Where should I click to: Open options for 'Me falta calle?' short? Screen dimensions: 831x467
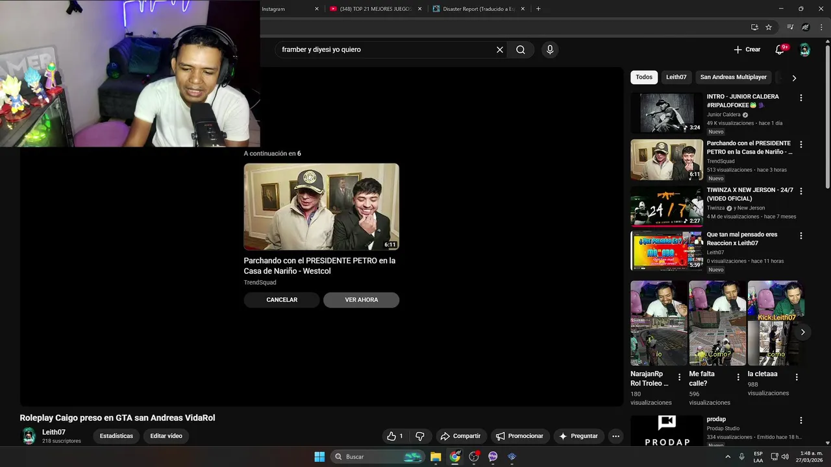click(738, 377)
